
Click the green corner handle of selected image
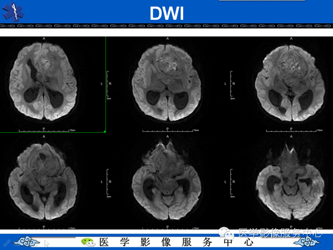pyautogui.click(x=105, y=131)
